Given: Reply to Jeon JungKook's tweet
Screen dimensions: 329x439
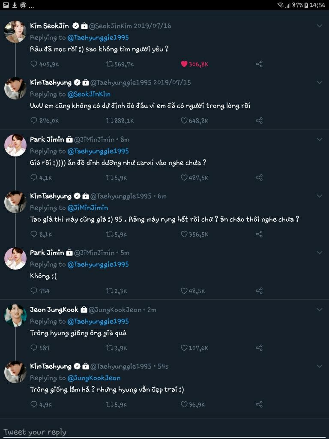Looking at the screenshot, I should pyautogui.click(x=34, y=348).
